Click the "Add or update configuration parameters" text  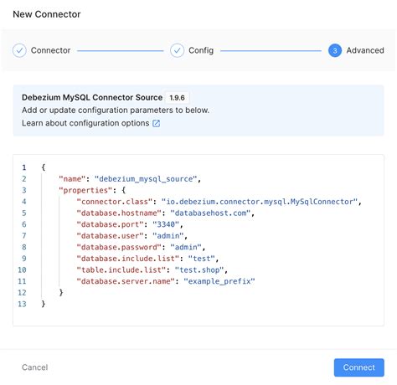116,110
